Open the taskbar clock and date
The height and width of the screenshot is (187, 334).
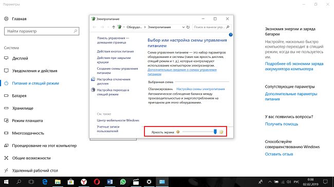tap(310, 182)
